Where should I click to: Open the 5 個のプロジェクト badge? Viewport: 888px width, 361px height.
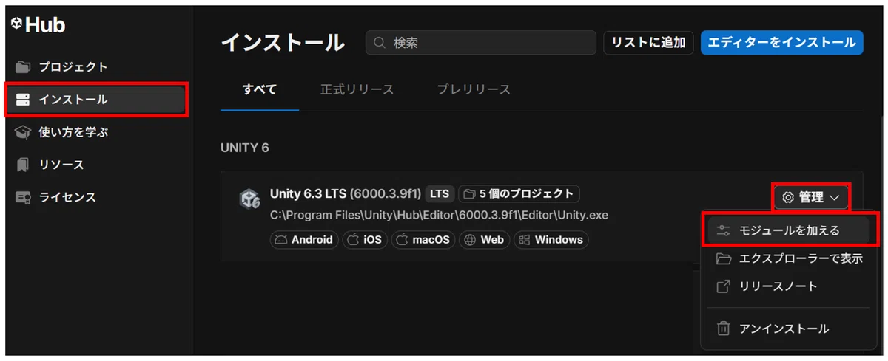pos(519,194)
